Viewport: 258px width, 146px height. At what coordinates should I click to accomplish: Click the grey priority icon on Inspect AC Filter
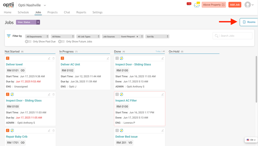coord(117,94)
